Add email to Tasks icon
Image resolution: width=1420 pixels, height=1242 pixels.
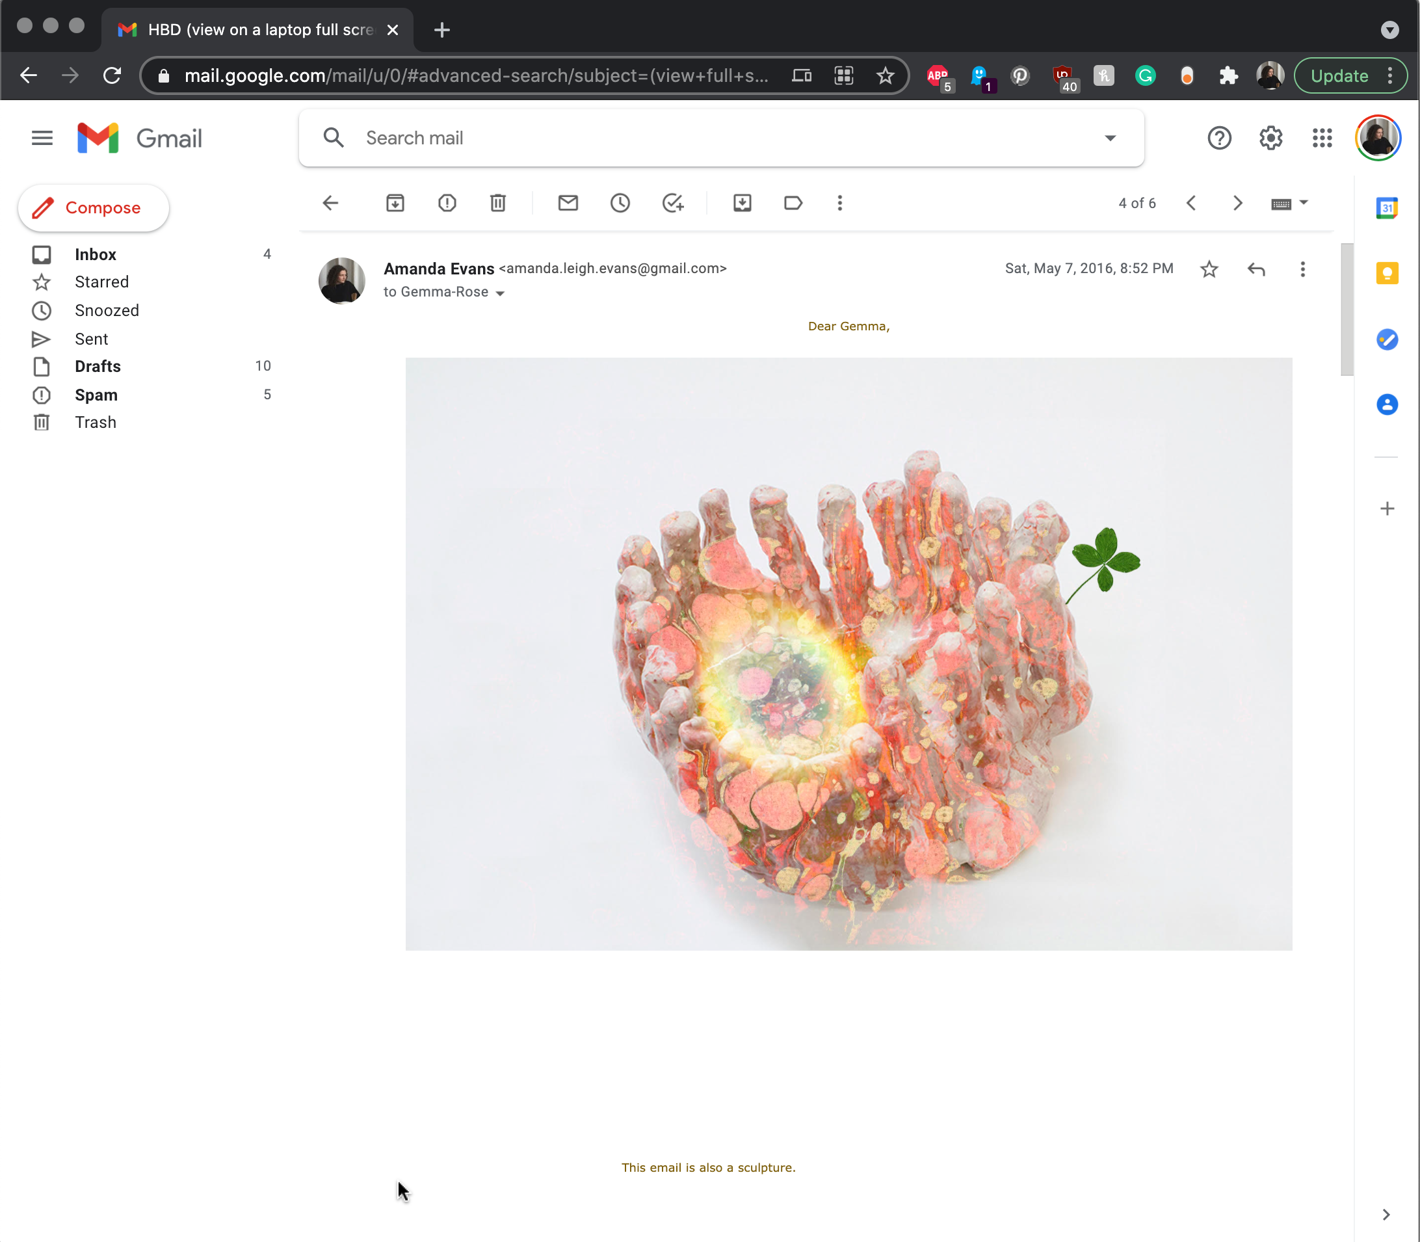coord(672,203)
